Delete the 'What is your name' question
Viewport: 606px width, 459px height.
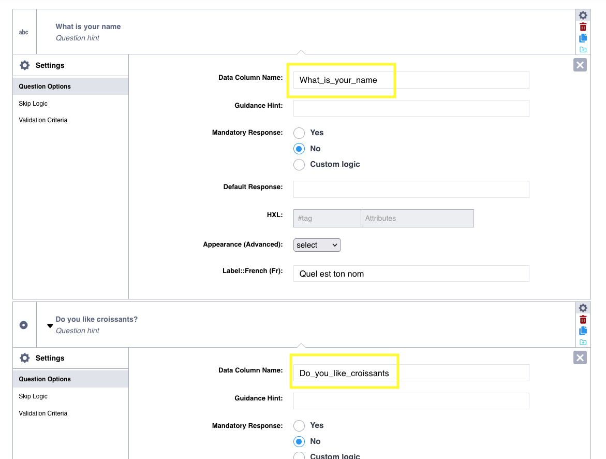point(583,27)
